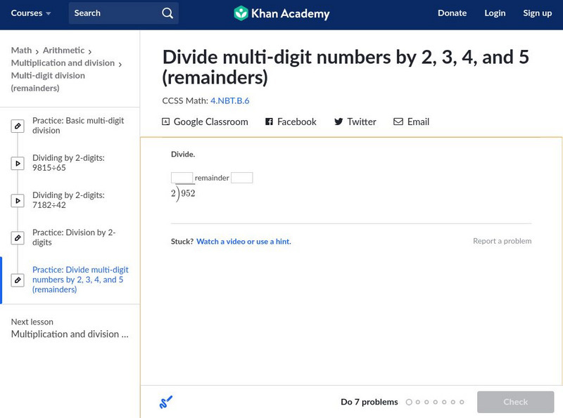Click the Khan Academy leaf logo
563x418 pixels.
tap(242, 13)
